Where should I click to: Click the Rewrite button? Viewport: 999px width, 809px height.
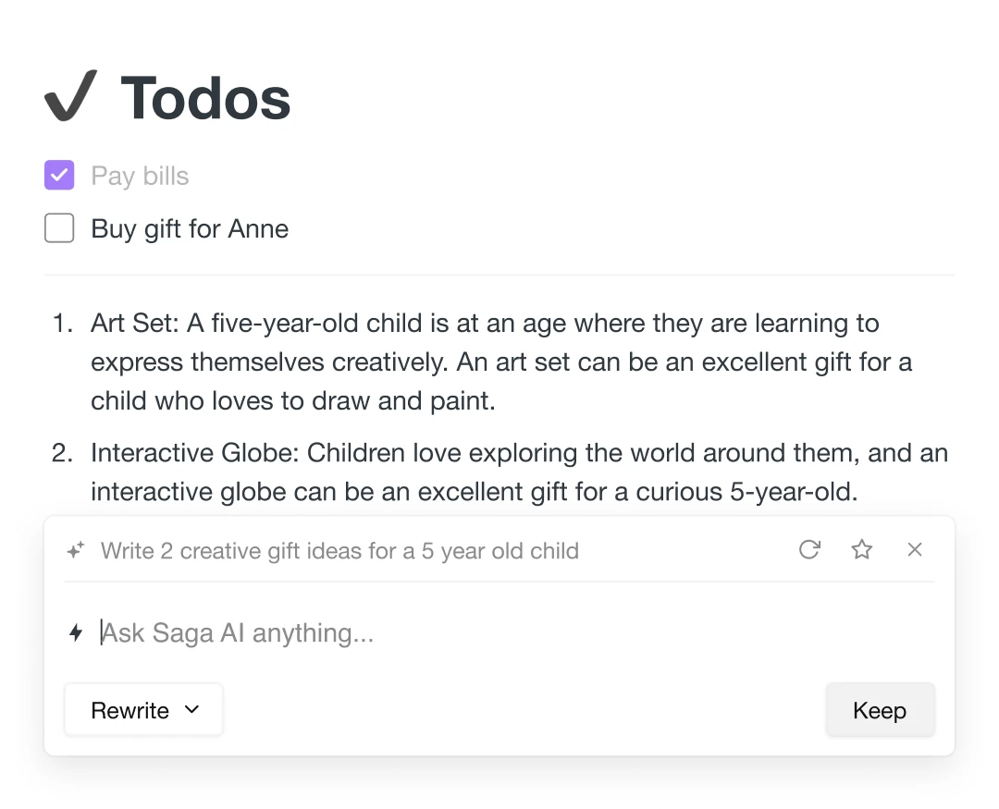click(x=129, y=710)
